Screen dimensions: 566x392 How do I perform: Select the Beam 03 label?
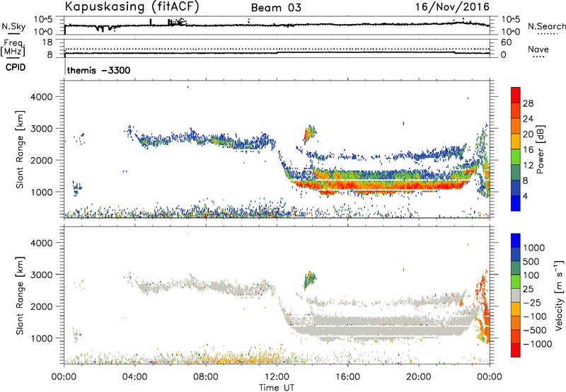pyautogui.click(x=276, y=8)
